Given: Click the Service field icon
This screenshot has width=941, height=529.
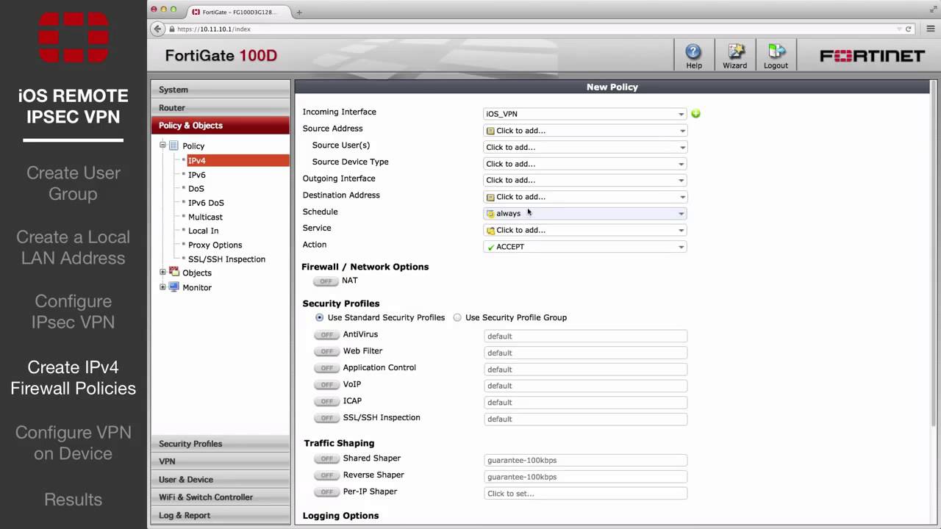Looking at the screenshot, I should click(490, 230).
